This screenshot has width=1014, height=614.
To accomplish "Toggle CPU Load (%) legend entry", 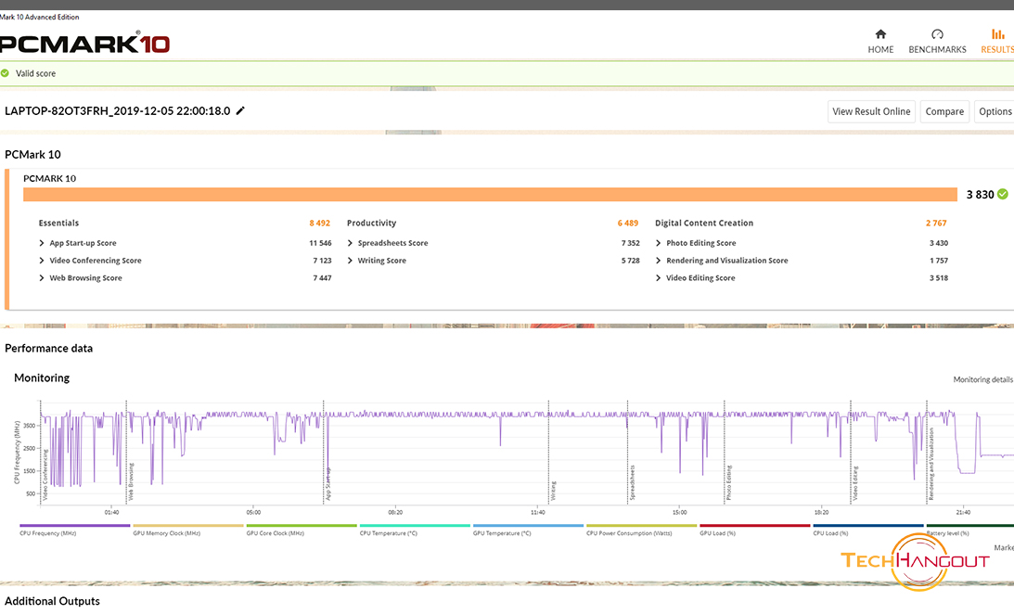I will click(x=867, y=530).
